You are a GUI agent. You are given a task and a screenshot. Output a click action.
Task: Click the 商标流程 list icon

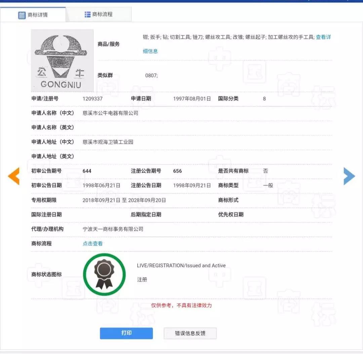point(87,14)
